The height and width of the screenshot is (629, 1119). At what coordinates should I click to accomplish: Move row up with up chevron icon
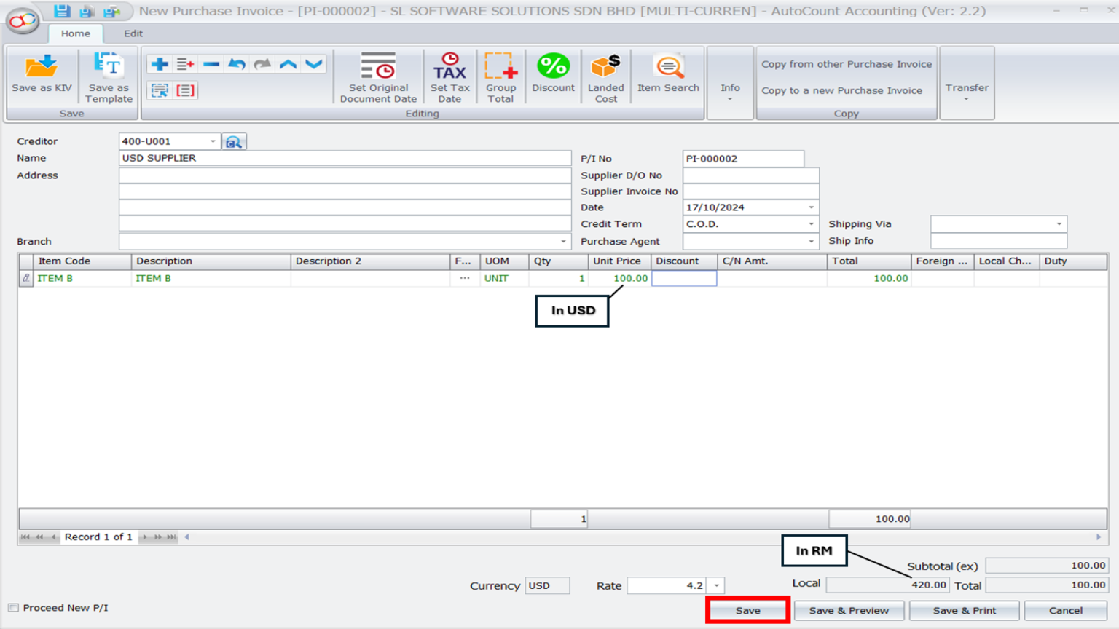click(288, 64)
